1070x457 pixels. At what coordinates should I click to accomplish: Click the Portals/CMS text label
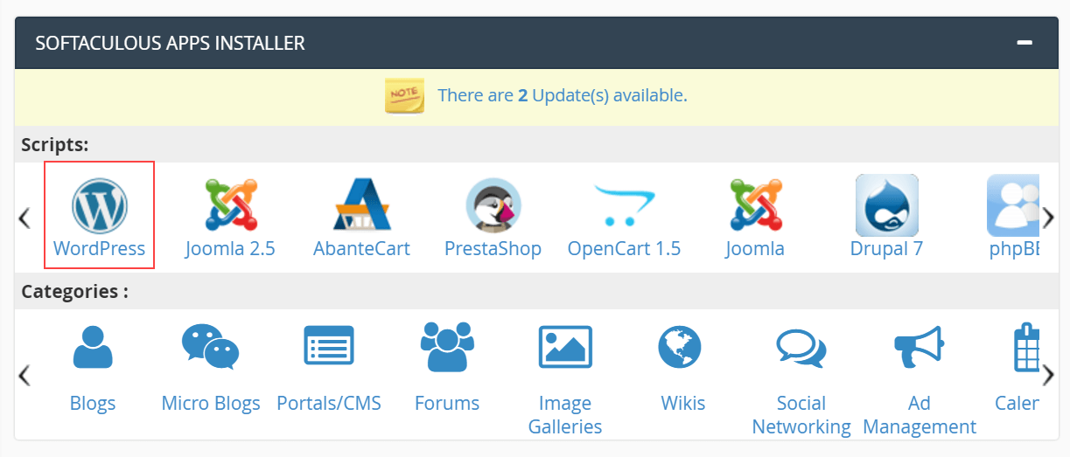[329, 404]
